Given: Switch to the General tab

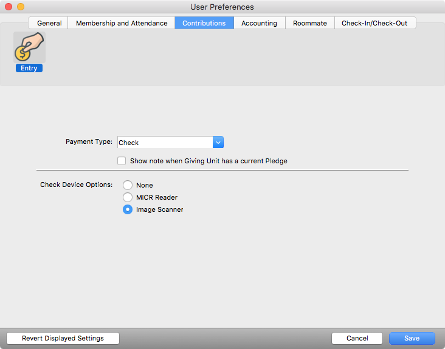Looking at the screenshot, I should point(49,23).
